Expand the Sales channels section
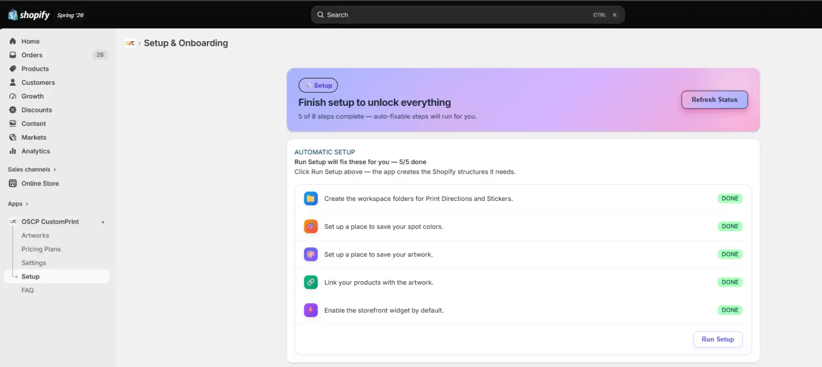Viewport: 822px width, 367px height. pyautogui.click(x=32, y=170)
